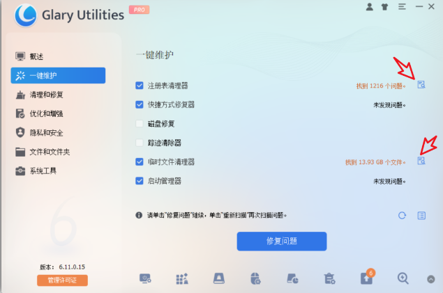Open mouse context menu manager icon
Viewport: 443px width, 293px height.
coord(255,278)
